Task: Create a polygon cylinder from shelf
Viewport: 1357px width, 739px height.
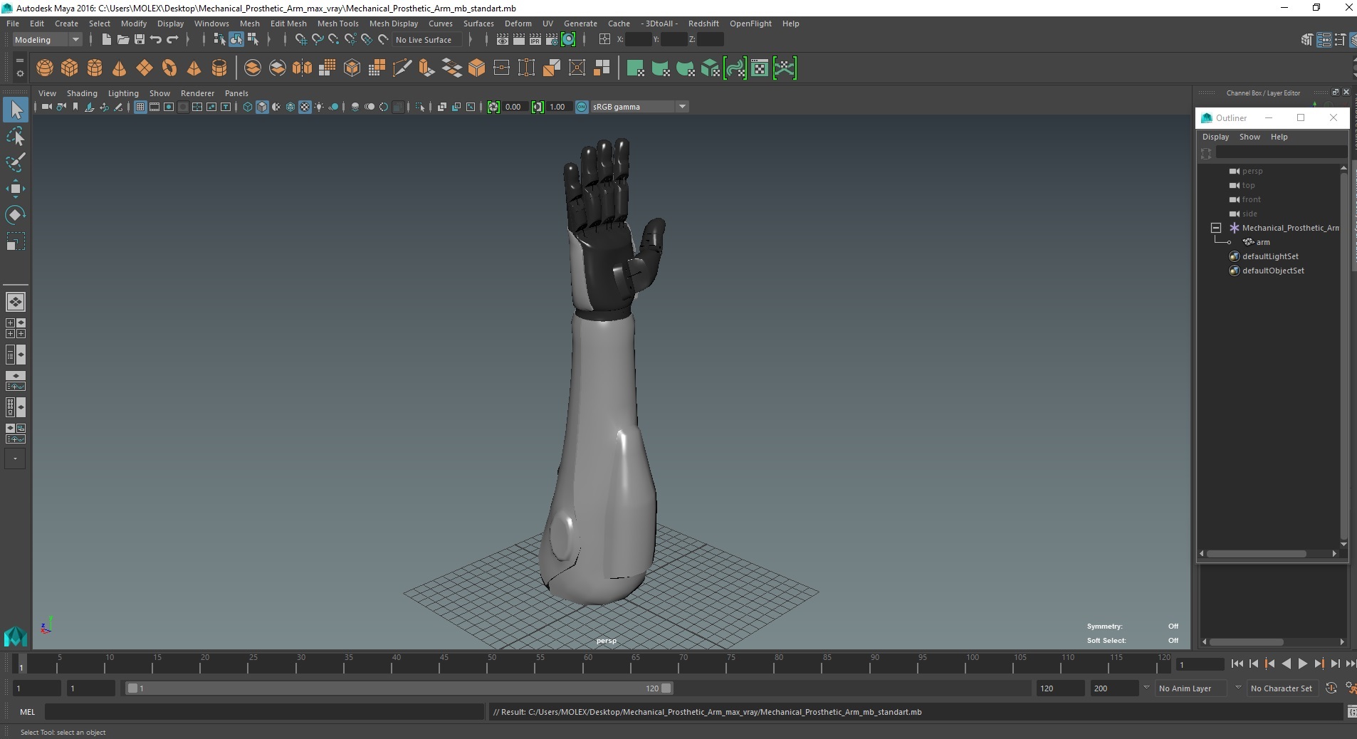Action: click(x=95, y=68)
